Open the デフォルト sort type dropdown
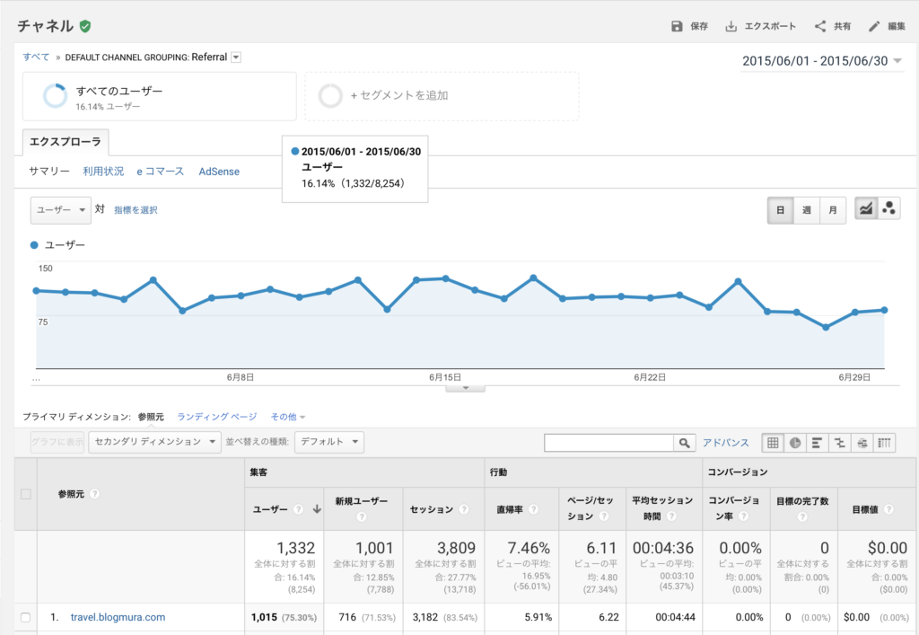 coord(329,442)
